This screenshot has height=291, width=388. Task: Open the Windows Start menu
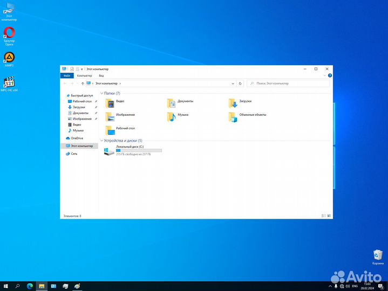click(6, 286)
